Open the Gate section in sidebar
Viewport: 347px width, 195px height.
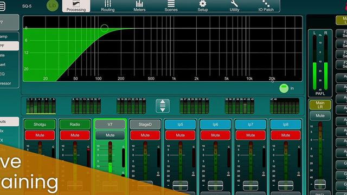[x=9, y=55]
